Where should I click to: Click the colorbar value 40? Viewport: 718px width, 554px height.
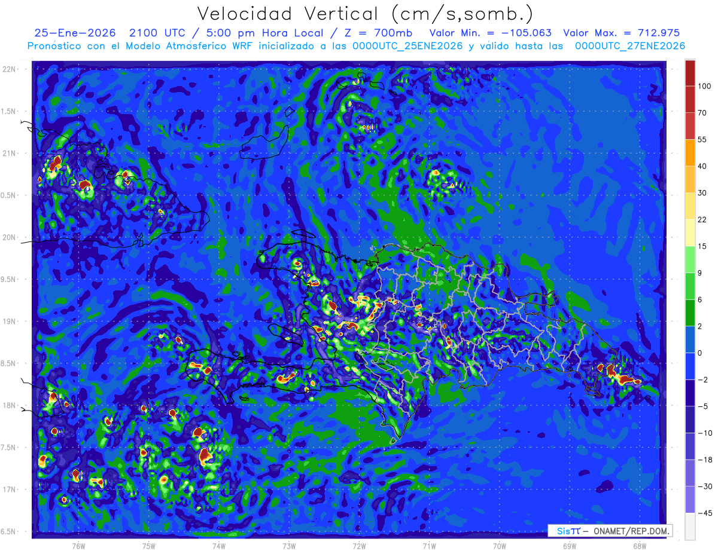[x=702, y=166]
